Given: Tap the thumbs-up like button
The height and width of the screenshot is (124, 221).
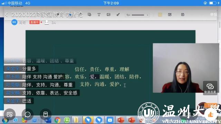Looking at the screenshot, I should (210, 115).
